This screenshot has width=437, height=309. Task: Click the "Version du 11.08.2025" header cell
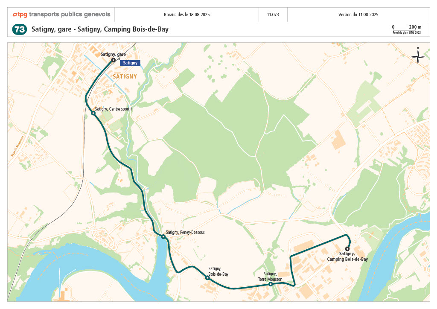click(358, 15)
